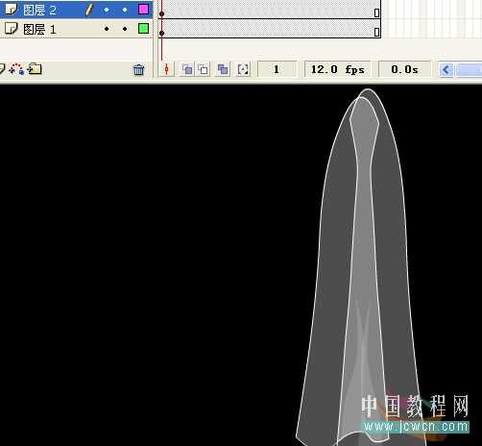Insert a new layer folder
Viewport: 482px width, 446px height.
click(35, 69)
